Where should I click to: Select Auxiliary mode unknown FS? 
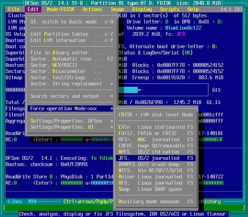click(156, 201)
